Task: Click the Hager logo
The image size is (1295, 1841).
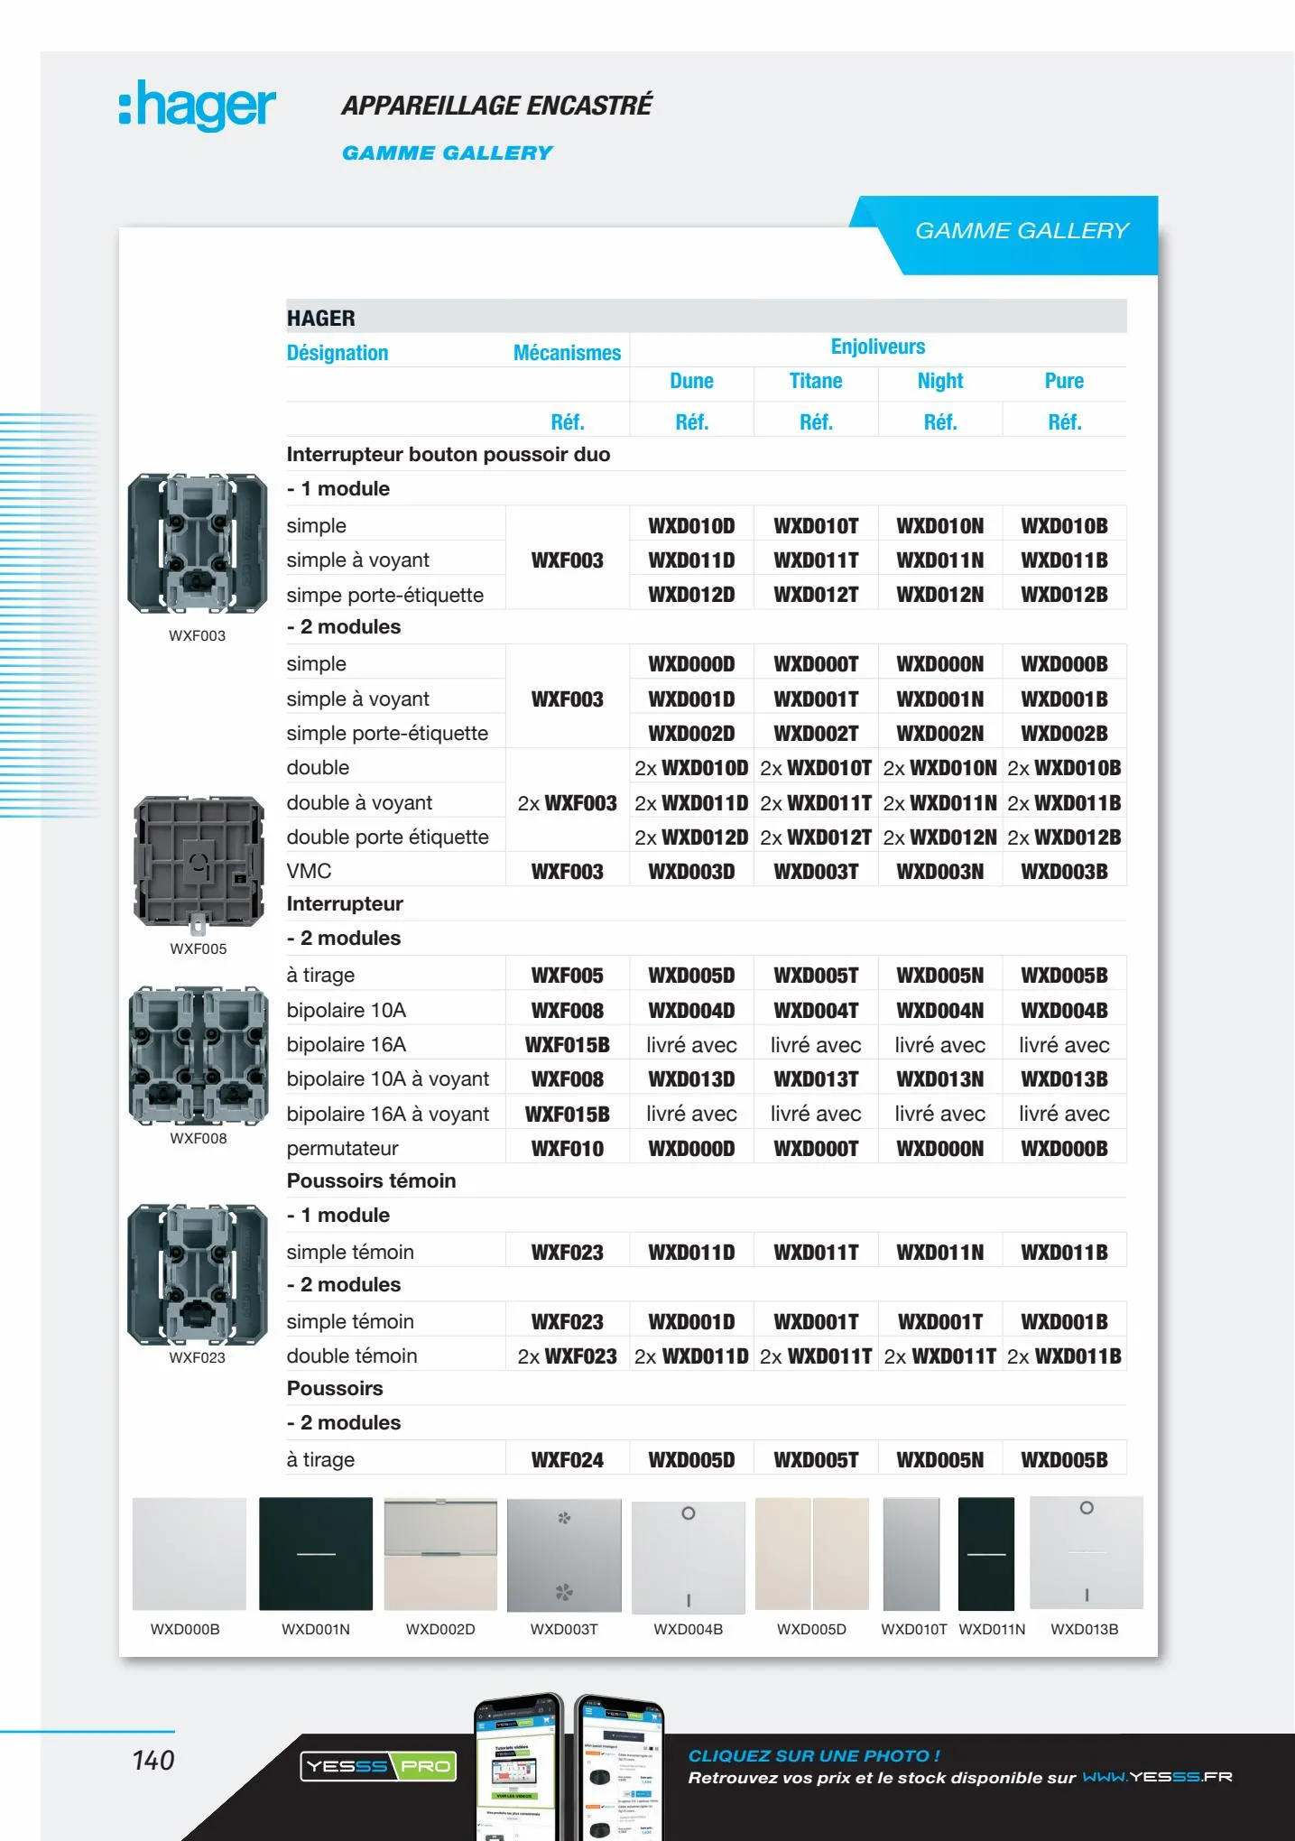Action: (x=197, y=106)
